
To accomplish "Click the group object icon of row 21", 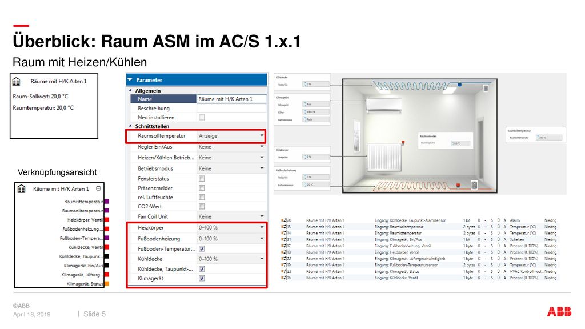I will (283, 239).
